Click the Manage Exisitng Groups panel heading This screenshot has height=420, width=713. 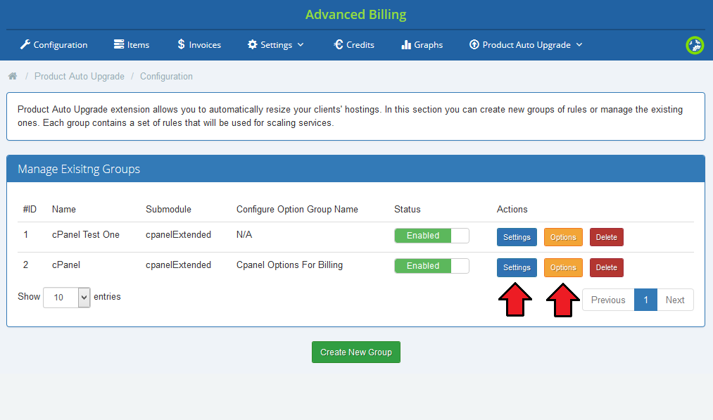pyautogui.click(x=79, y=169)
